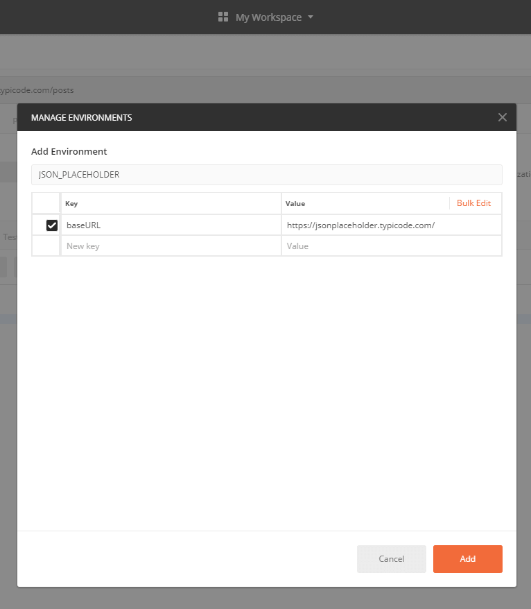Screen dimensions: 531x609
Task: Open Bulk Edit mode
Action: [x=473, y=203]
